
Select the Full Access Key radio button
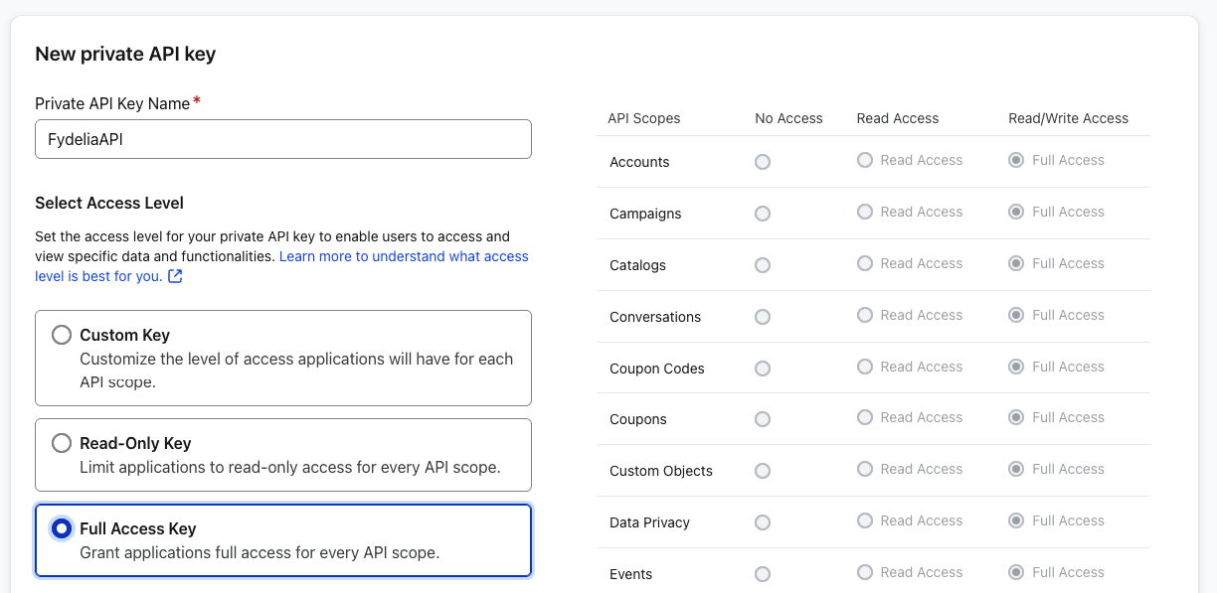62,528
